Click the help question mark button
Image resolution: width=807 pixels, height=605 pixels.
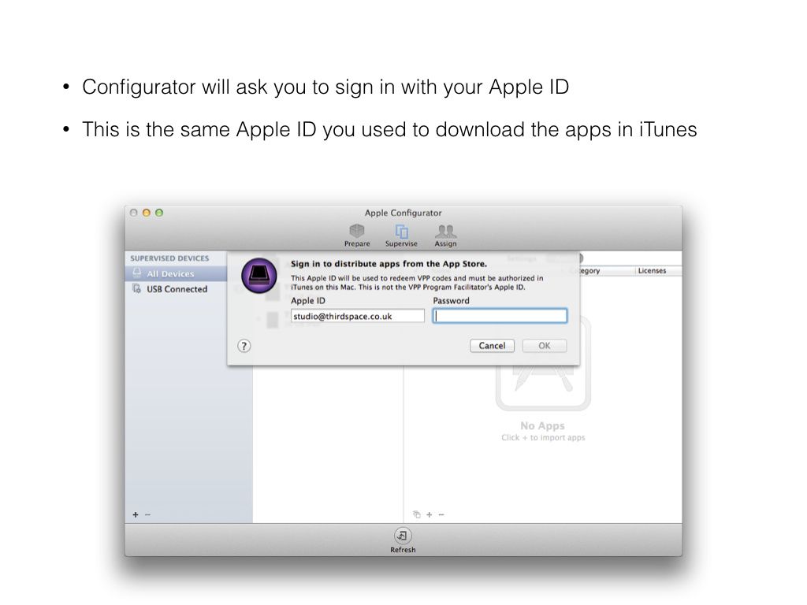click(x=244, y=346)
